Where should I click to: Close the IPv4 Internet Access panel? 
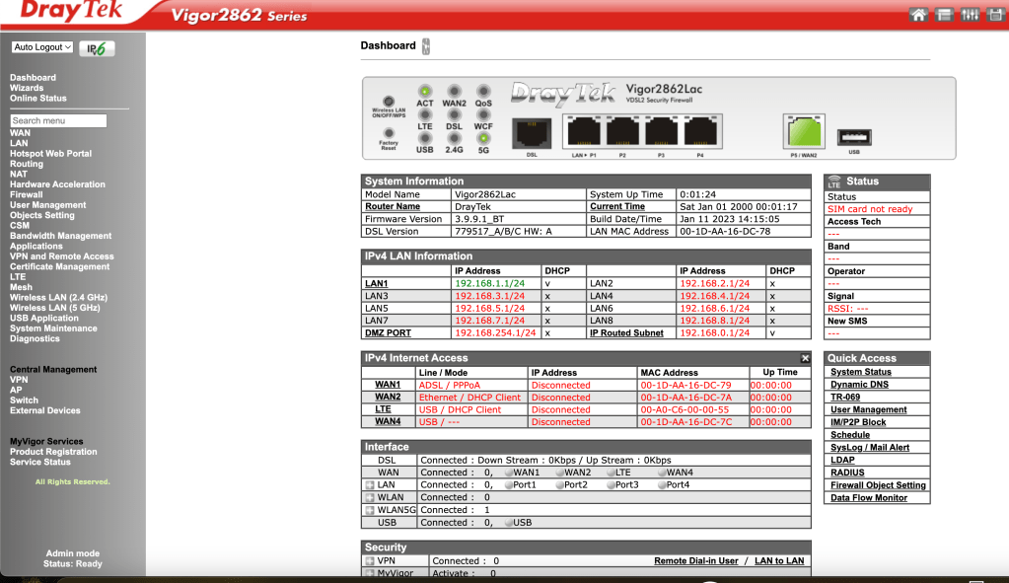pyautogui.click(x=805, y=358)
